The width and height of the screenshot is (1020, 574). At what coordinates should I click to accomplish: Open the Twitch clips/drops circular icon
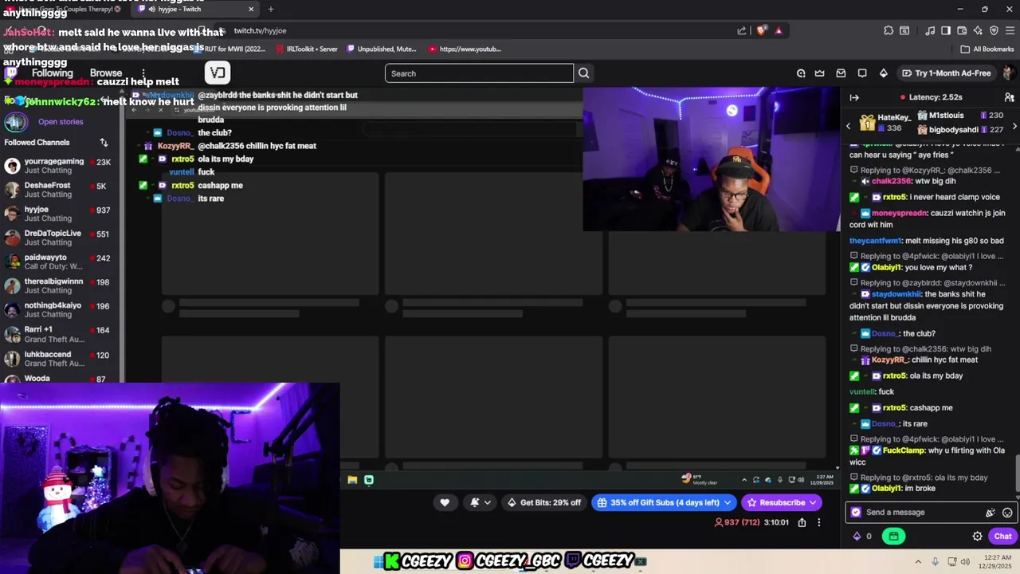click(801, 73)
